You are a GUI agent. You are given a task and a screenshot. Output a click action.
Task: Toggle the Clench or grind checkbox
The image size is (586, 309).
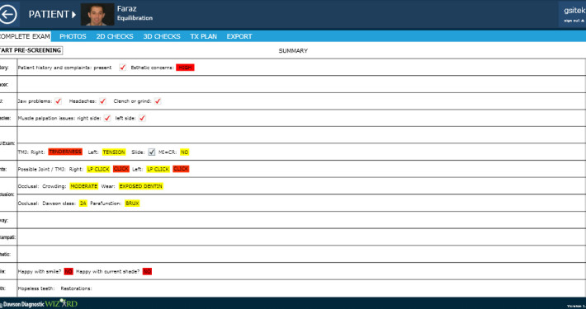pyautogui.click(x=158, y=101)
